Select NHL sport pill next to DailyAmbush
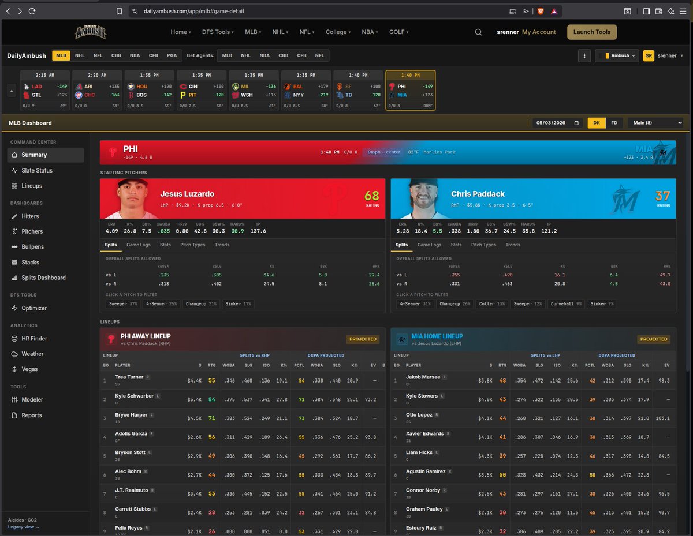 coord(80,55)
